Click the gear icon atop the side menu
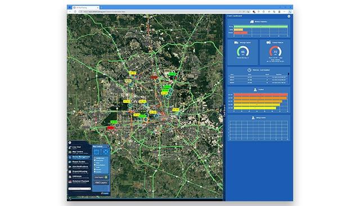360x206 pixels. tap(70, 142)
